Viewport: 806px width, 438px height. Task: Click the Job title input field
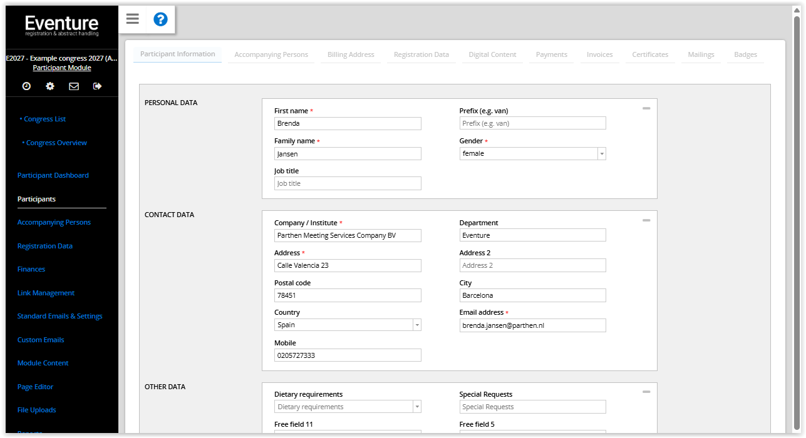coord(348,184)
